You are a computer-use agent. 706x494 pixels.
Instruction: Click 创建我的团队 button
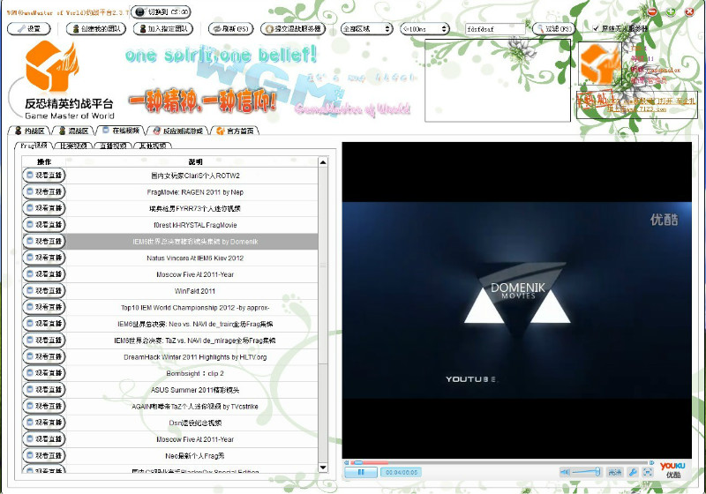tap(95, 29)
